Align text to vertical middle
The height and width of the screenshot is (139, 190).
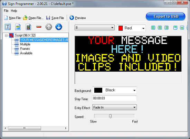point(182,28)
